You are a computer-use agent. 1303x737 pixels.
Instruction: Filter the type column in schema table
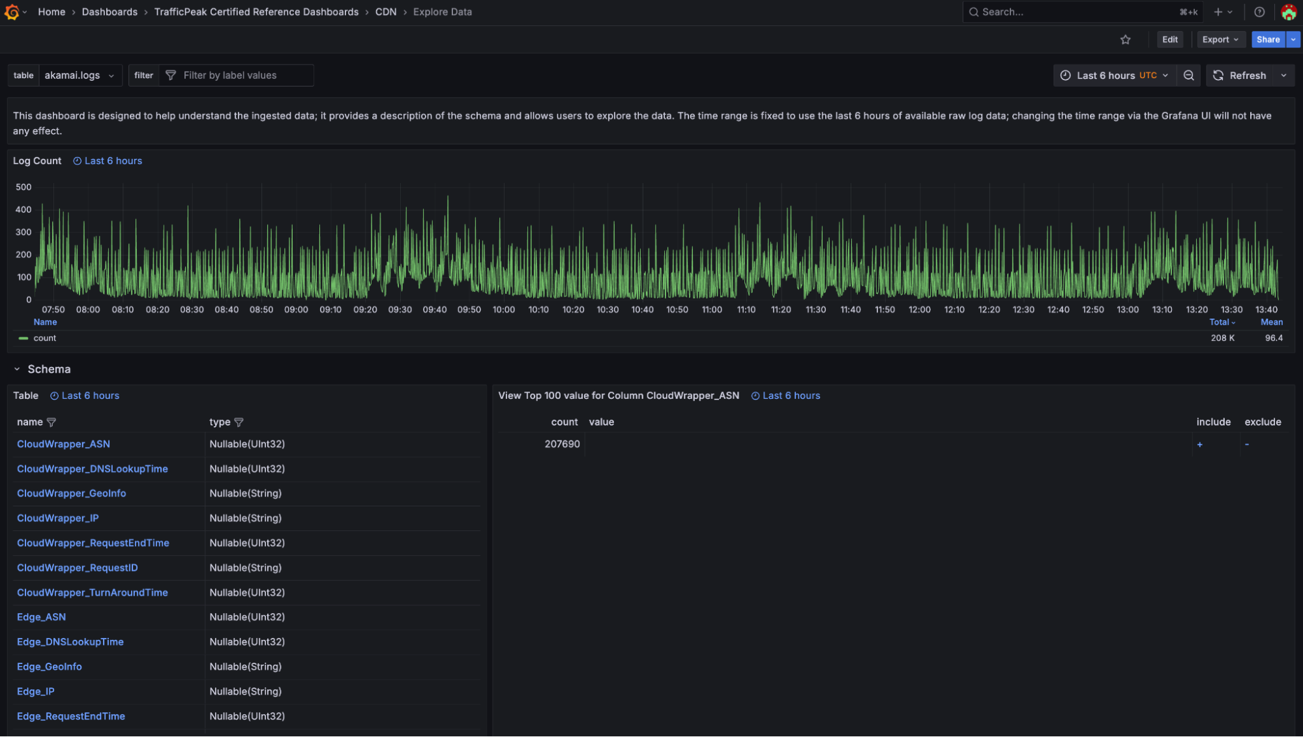point(239,422)
